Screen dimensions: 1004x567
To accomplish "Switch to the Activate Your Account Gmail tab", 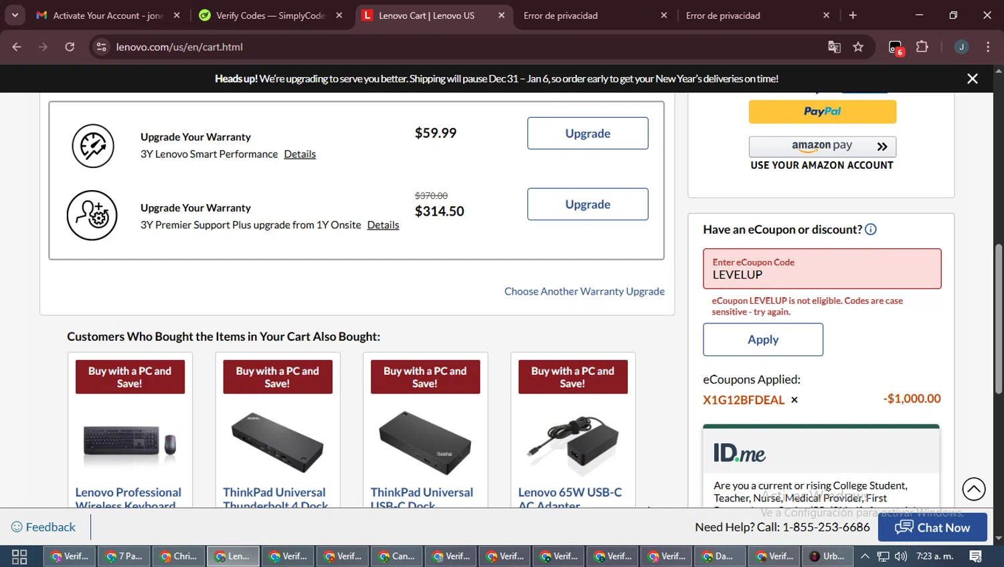I will (108, 15).
